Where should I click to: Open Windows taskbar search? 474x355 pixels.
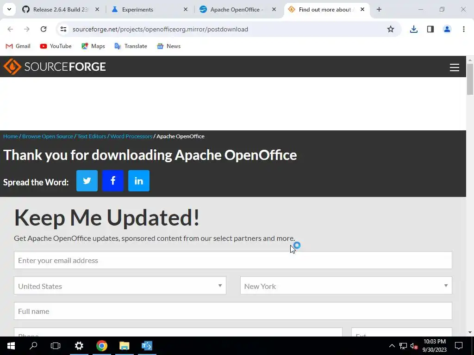click(x=33, y=346)
